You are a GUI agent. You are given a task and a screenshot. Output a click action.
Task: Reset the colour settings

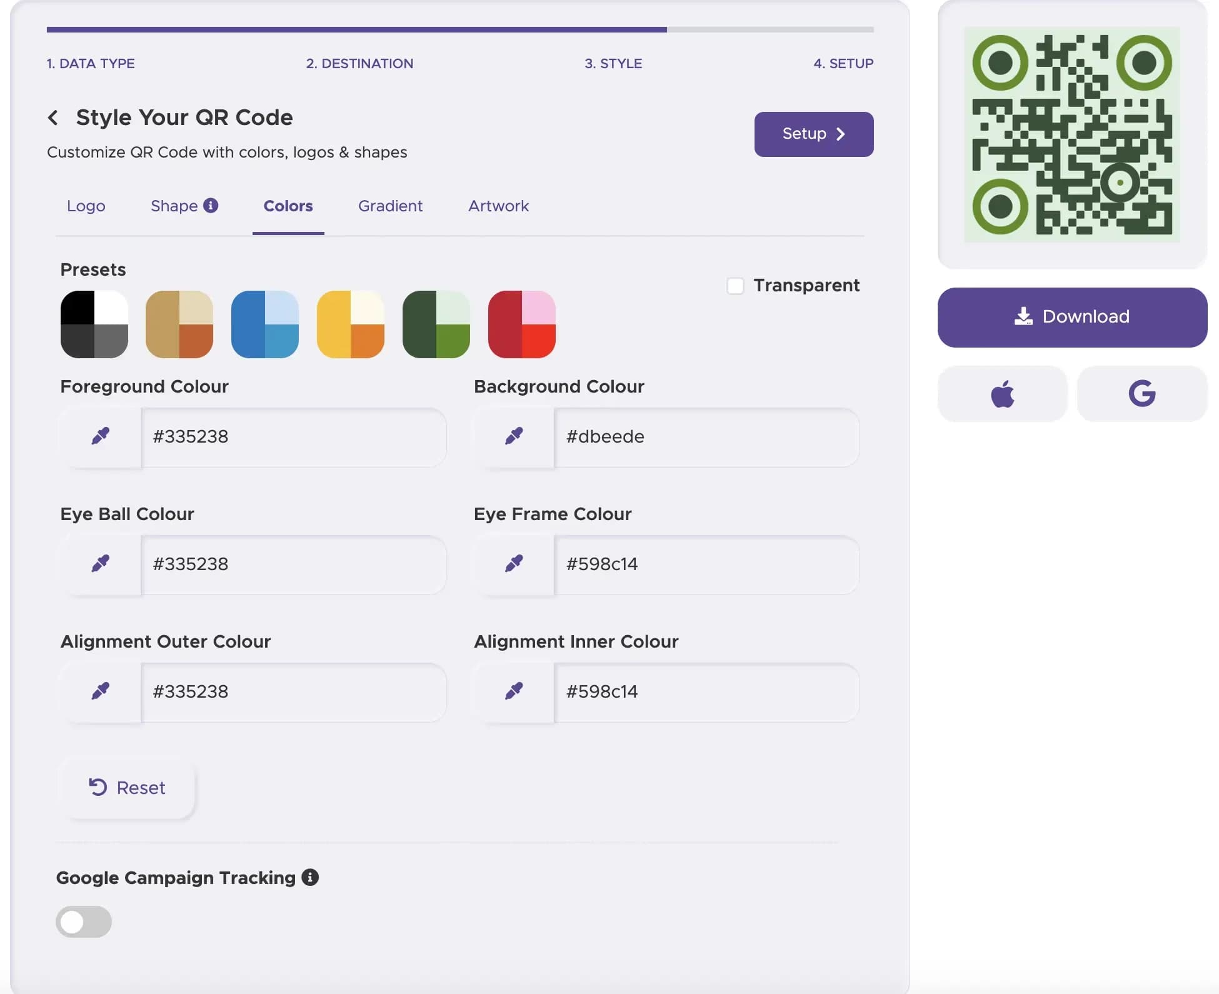coord(128,788)
